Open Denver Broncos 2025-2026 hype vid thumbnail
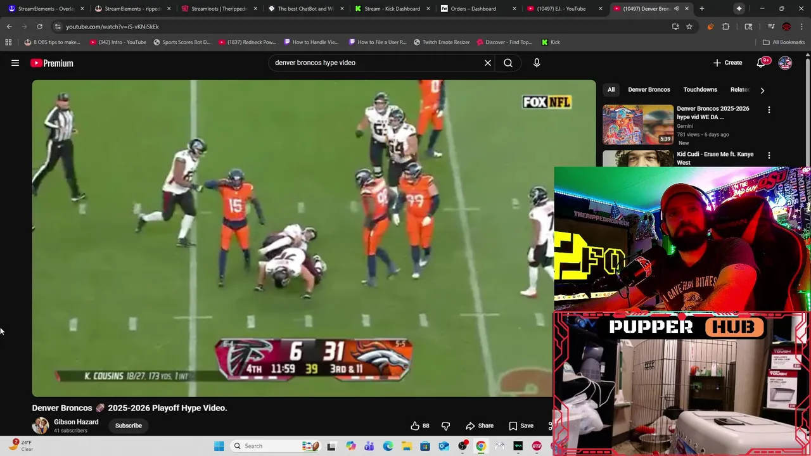Screen dimensions: 811x456 [638, 125]
